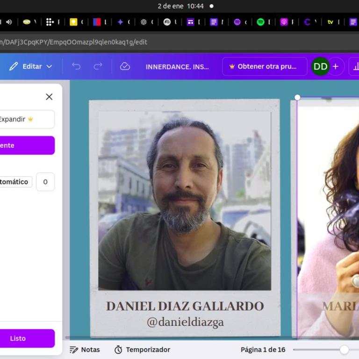Screen dimensions: 359x359
Task: Click the cloud save status icon
Action: 125,66
